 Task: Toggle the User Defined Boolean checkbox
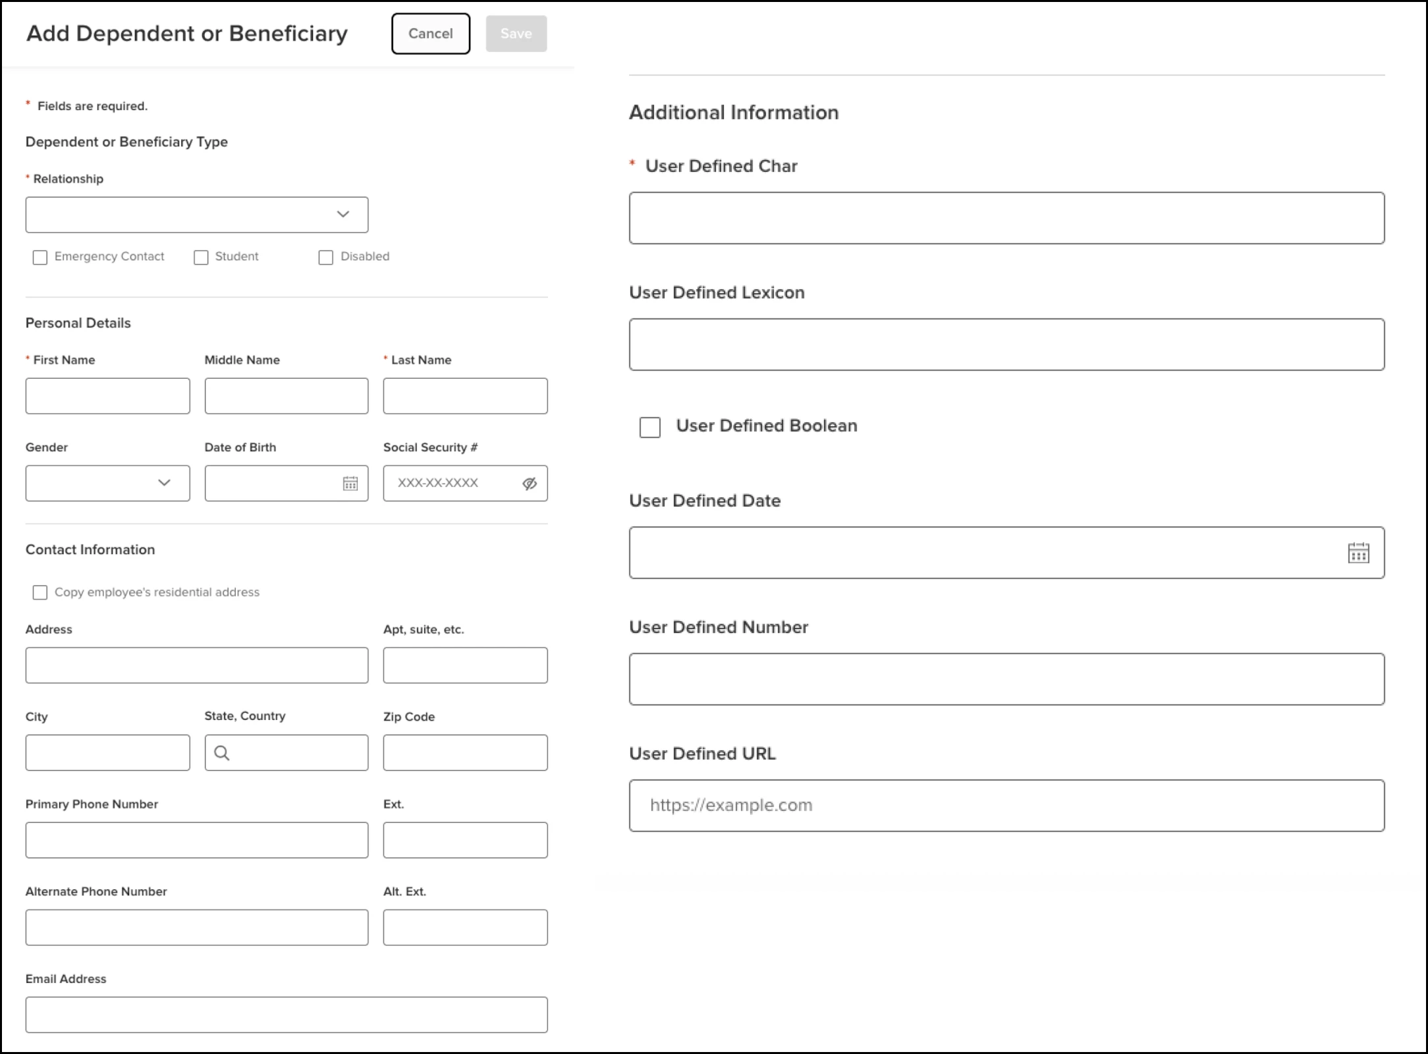[x=649, y=427]
